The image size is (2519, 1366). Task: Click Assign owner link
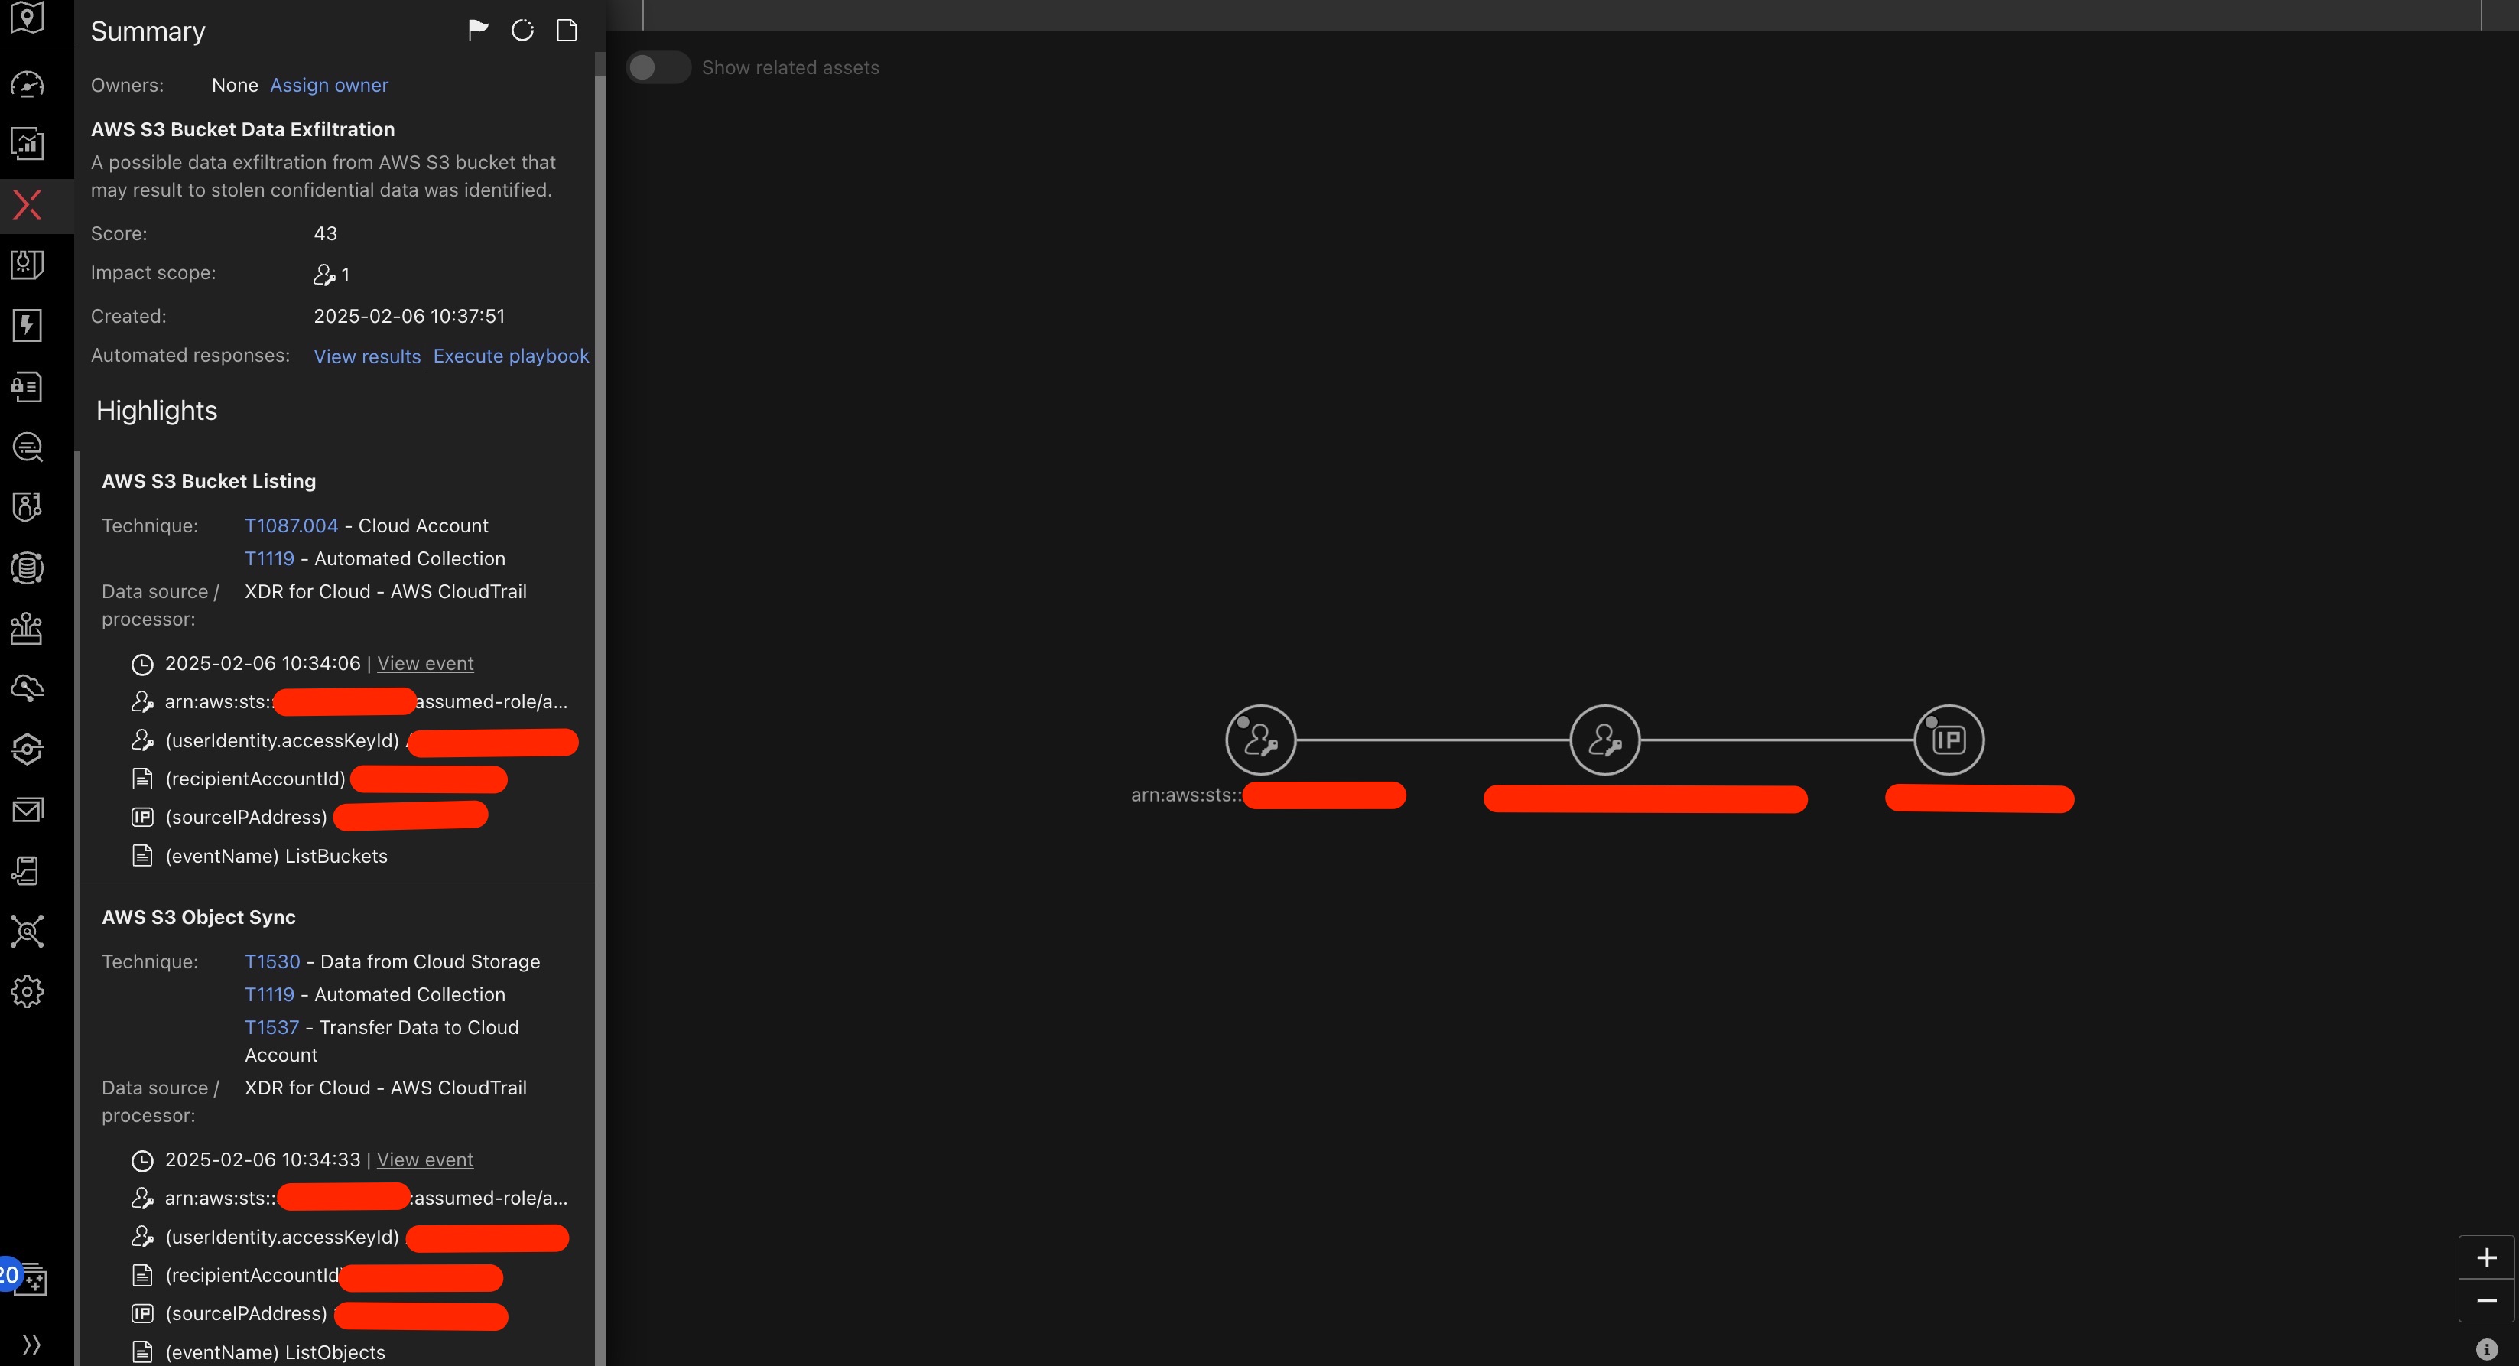tap(329, 85)
